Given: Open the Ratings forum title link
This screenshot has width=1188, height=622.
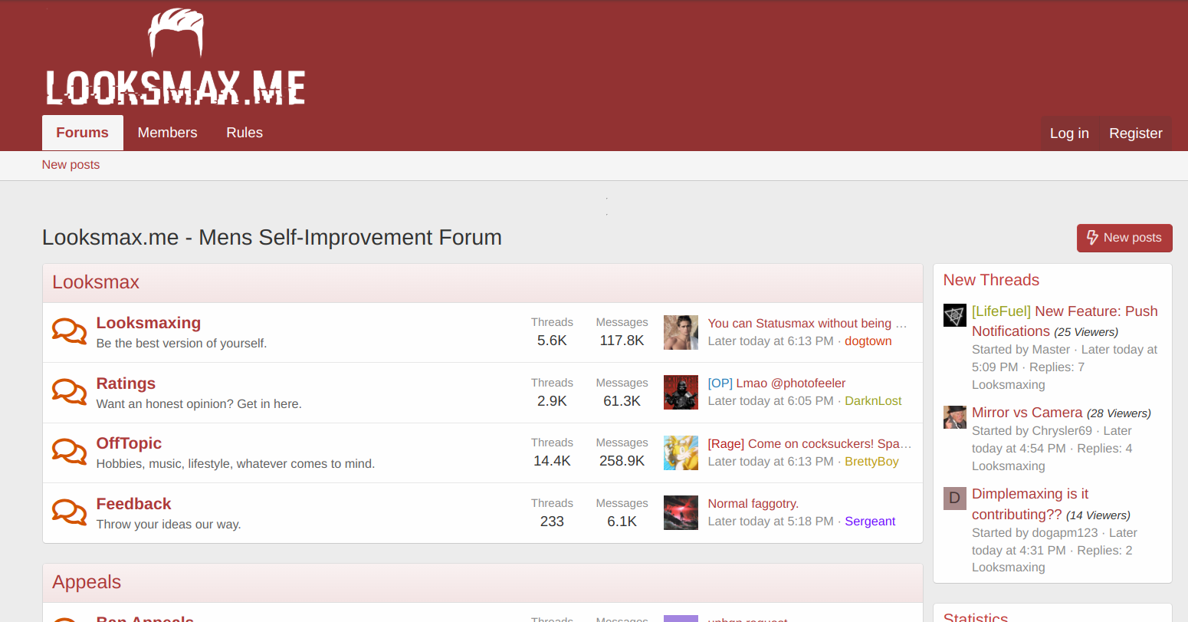Looking at the screenshot, I should tap(126, 383).
